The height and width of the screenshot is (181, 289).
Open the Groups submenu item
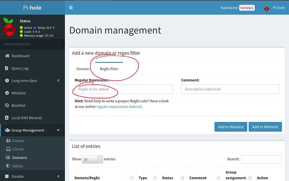pos(18,141)
